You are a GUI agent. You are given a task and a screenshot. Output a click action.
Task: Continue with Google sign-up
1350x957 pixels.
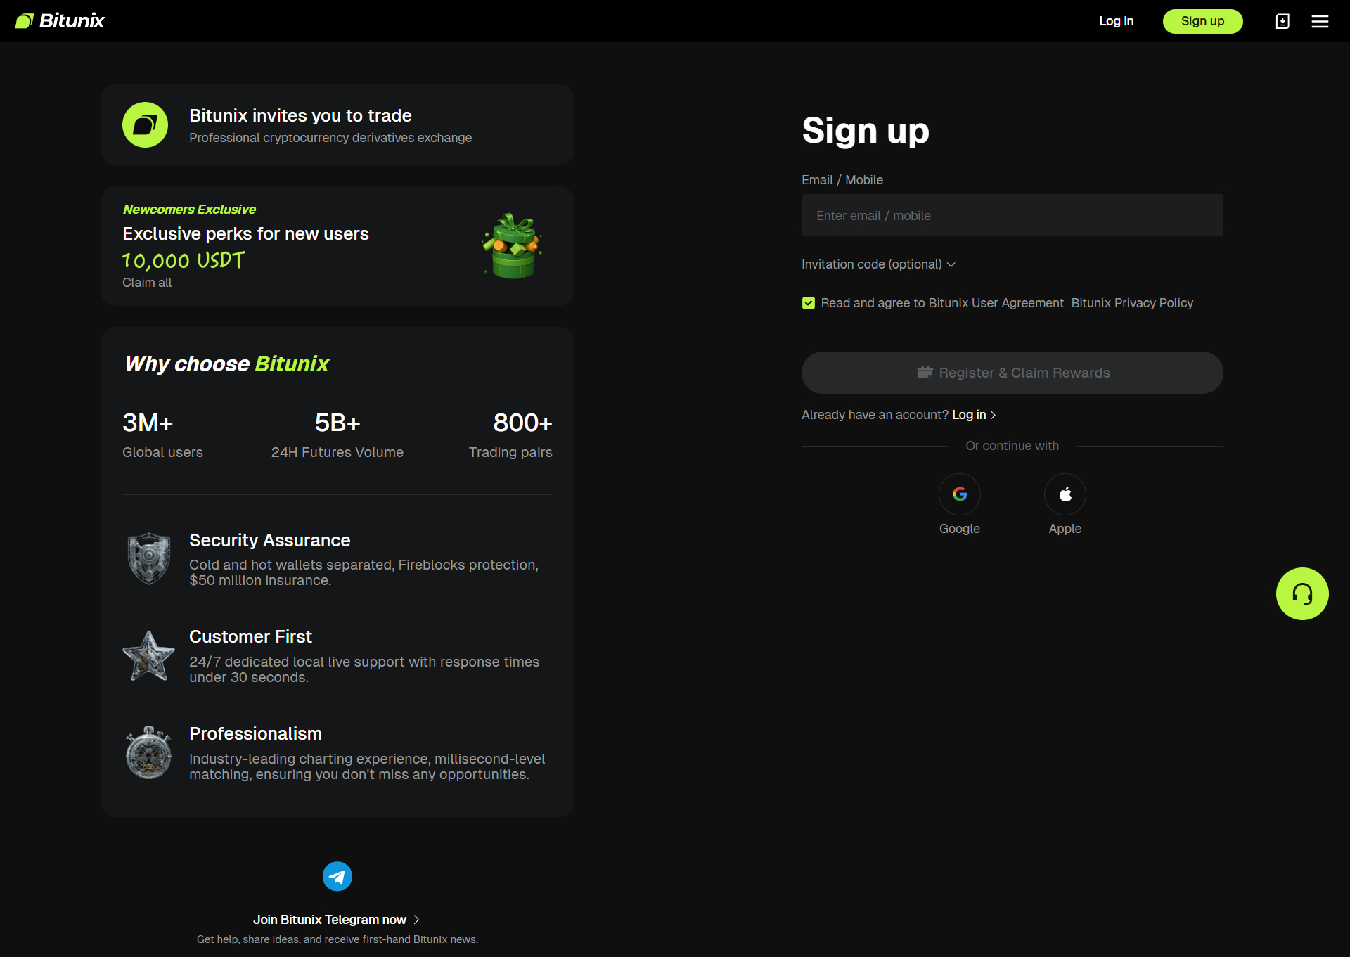[x=959, y=494]
